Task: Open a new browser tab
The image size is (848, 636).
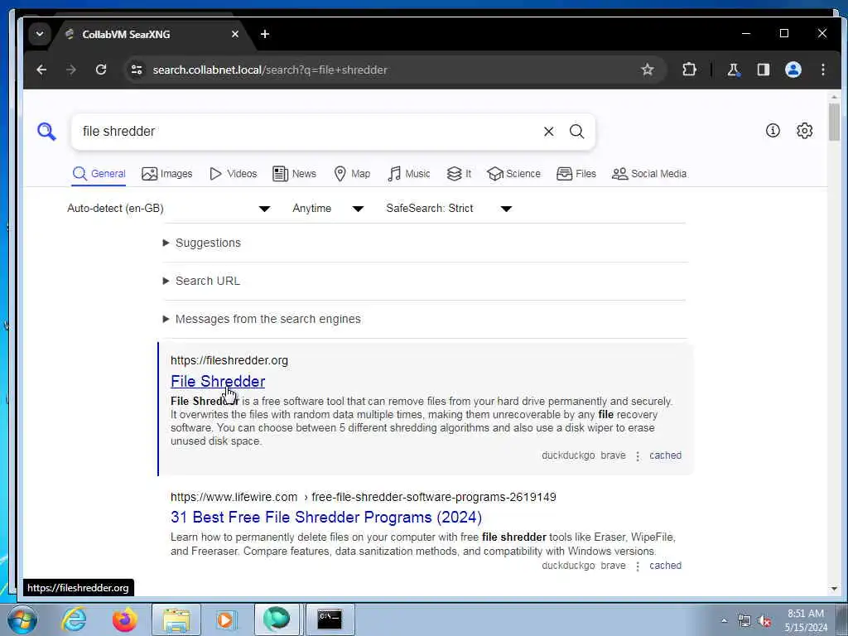Action: pos(264,34)
